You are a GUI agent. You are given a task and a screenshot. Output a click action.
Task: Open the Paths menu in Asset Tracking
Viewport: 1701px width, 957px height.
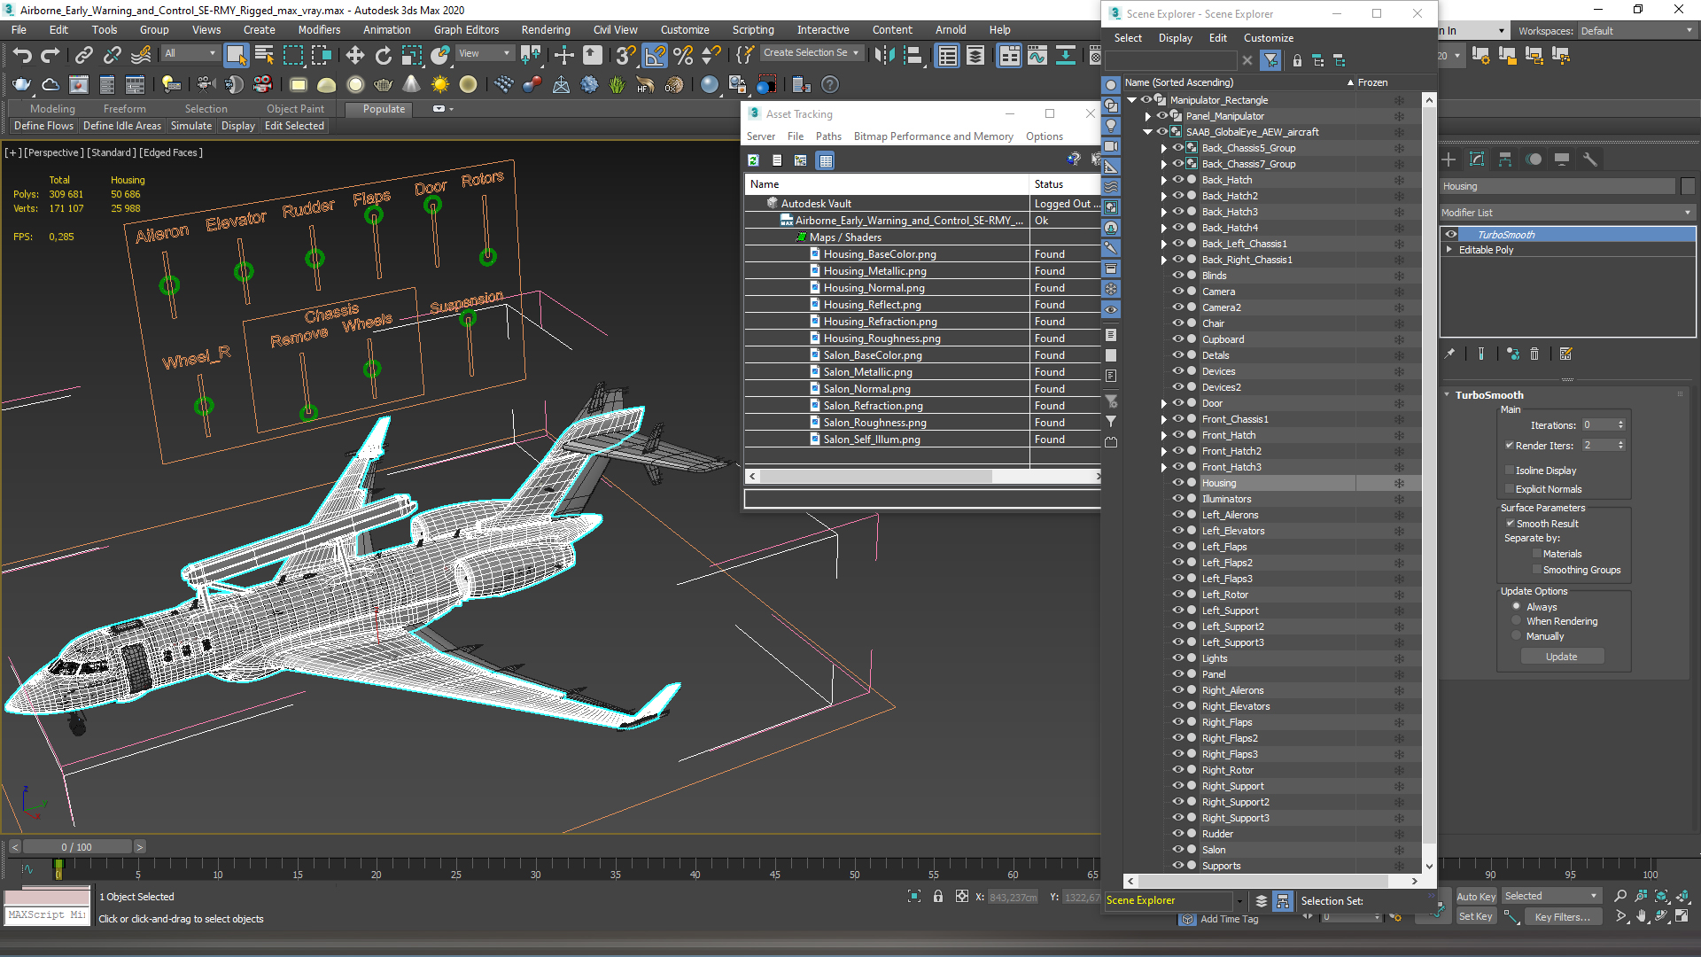click(828, 136)
